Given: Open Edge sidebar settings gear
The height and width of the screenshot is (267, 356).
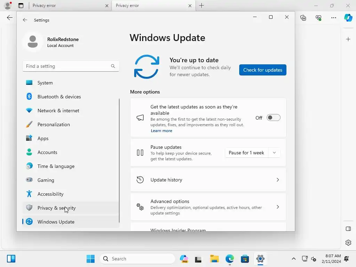Looking at the screenshot, I should 348,243.
